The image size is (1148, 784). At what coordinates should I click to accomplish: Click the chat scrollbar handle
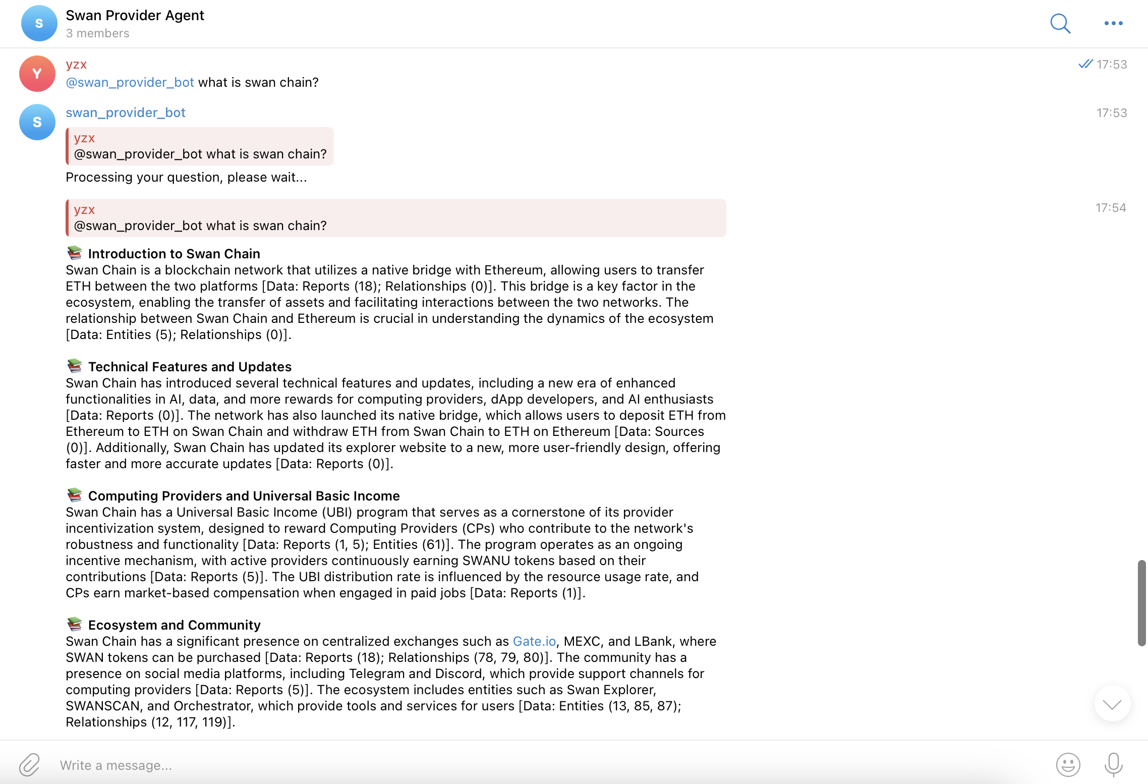(1141, 602)
